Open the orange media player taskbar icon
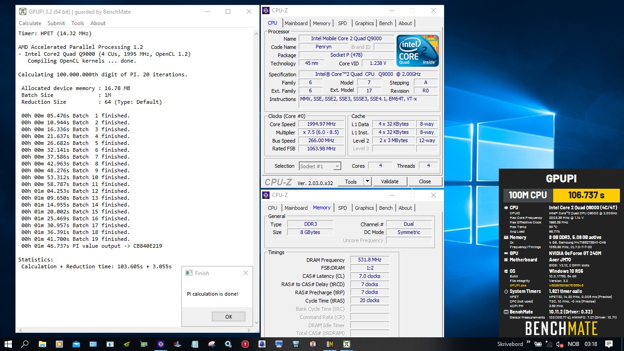This screenshot has width=624, height=351. pos(59,344)
